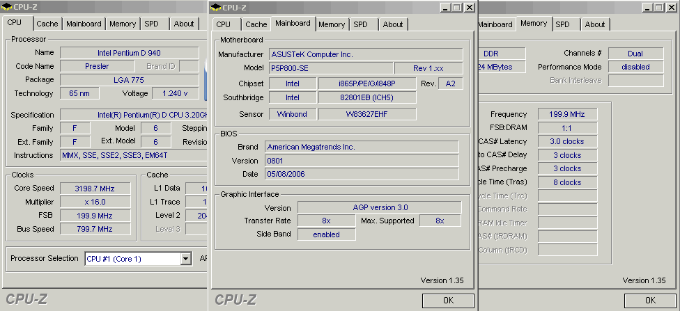Click the AGP version 3.0 field
Image resolution: width=680 pixels, height=311 pixels.
pyautogui.click(x=380, y=207)
